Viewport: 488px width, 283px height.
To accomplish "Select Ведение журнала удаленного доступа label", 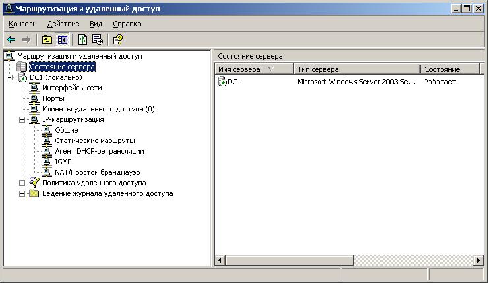I will pos(107,194).
